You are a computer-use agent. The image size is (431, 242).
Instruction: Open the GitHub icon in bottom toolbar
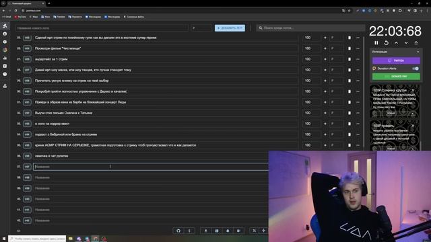[x=178, y=231]
